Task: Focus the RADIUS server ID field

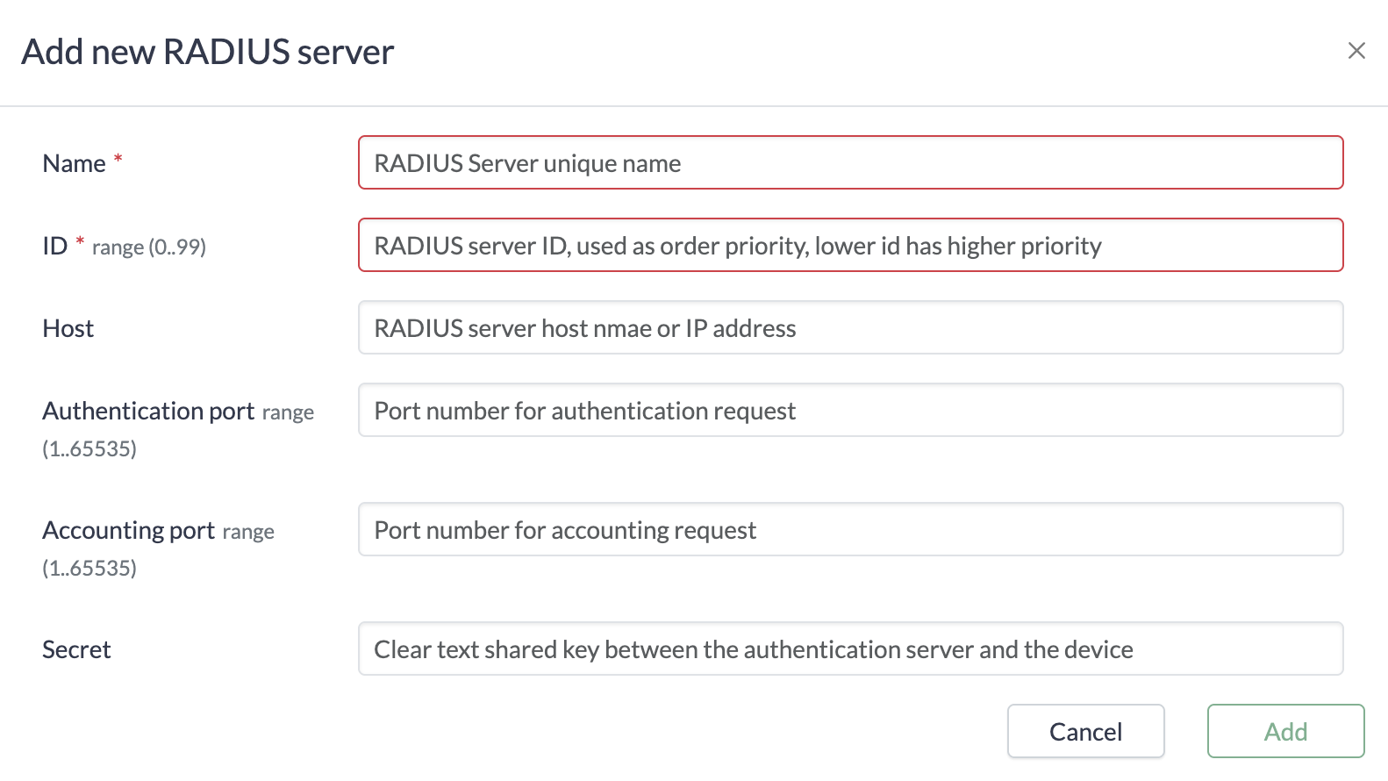Action: [849, 246]
